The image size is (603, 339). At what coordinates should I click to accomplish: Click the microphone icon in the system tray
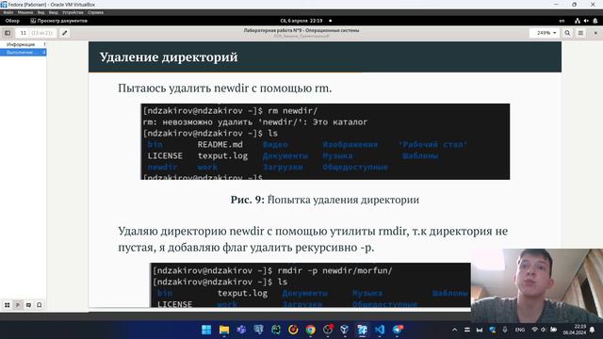point(505,330)
